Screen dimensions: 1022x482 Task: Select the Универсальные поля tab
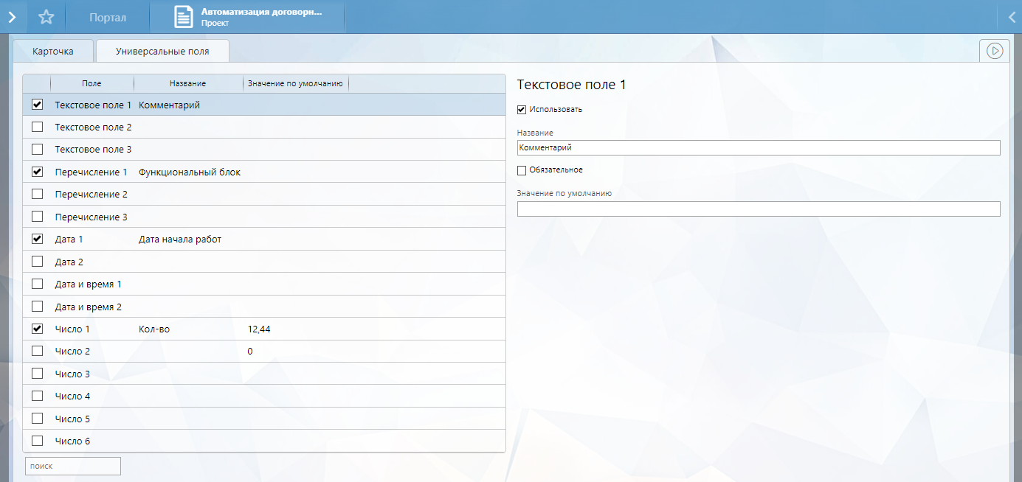coord(162,52)
